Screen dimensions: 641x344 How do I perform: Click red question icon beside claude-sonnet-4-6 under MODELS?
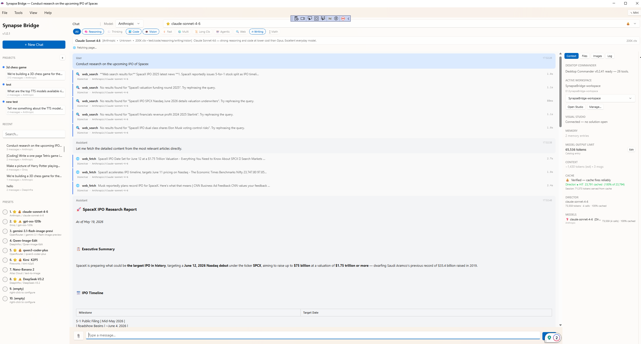coord(567,220)
